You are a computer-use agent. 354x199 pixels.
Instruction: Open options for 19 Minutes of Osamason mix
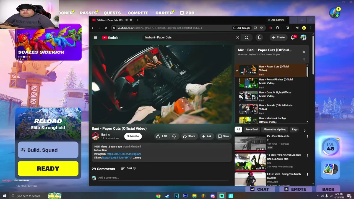(307, 156)
